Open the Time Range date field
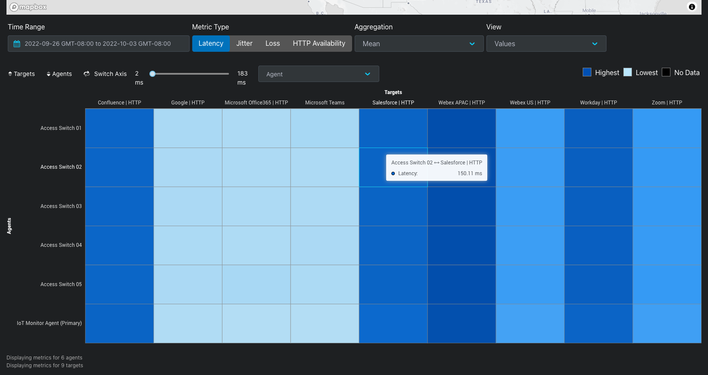The height and width of the screenshot is (375, 708). (98, 44)
